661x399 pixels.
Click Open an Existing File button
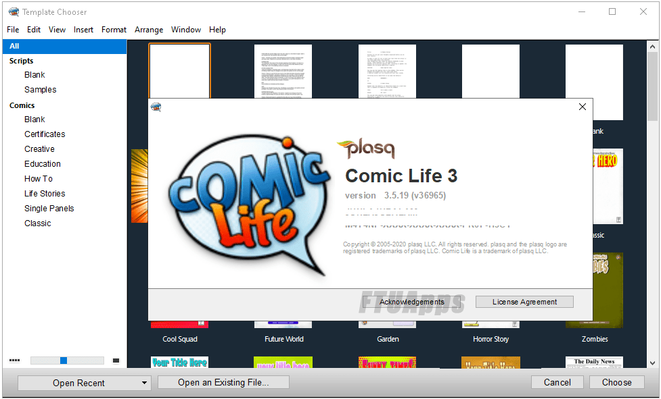point(223,383)
